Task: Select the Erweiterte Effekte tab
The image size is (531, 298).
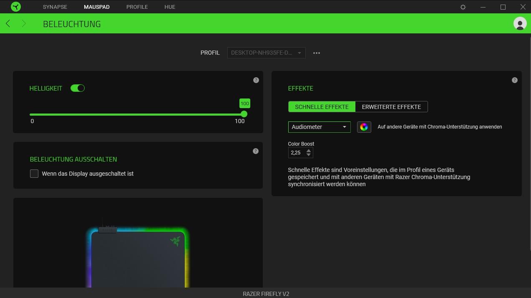Action: click(391, 107)
